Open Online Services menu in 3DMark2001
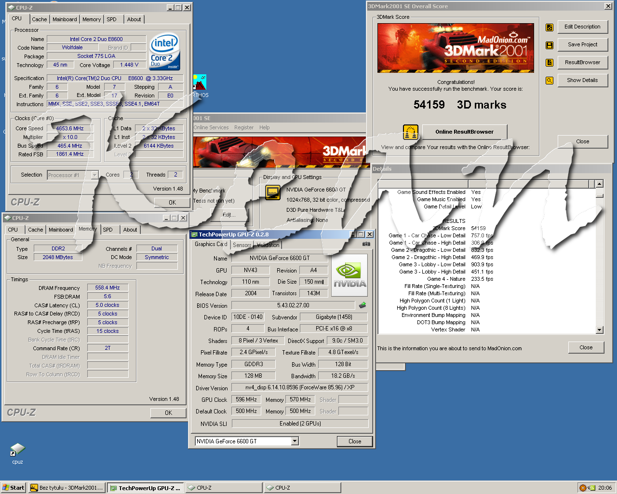This screenshot has height=494, width=617. [x=211, y=127]
